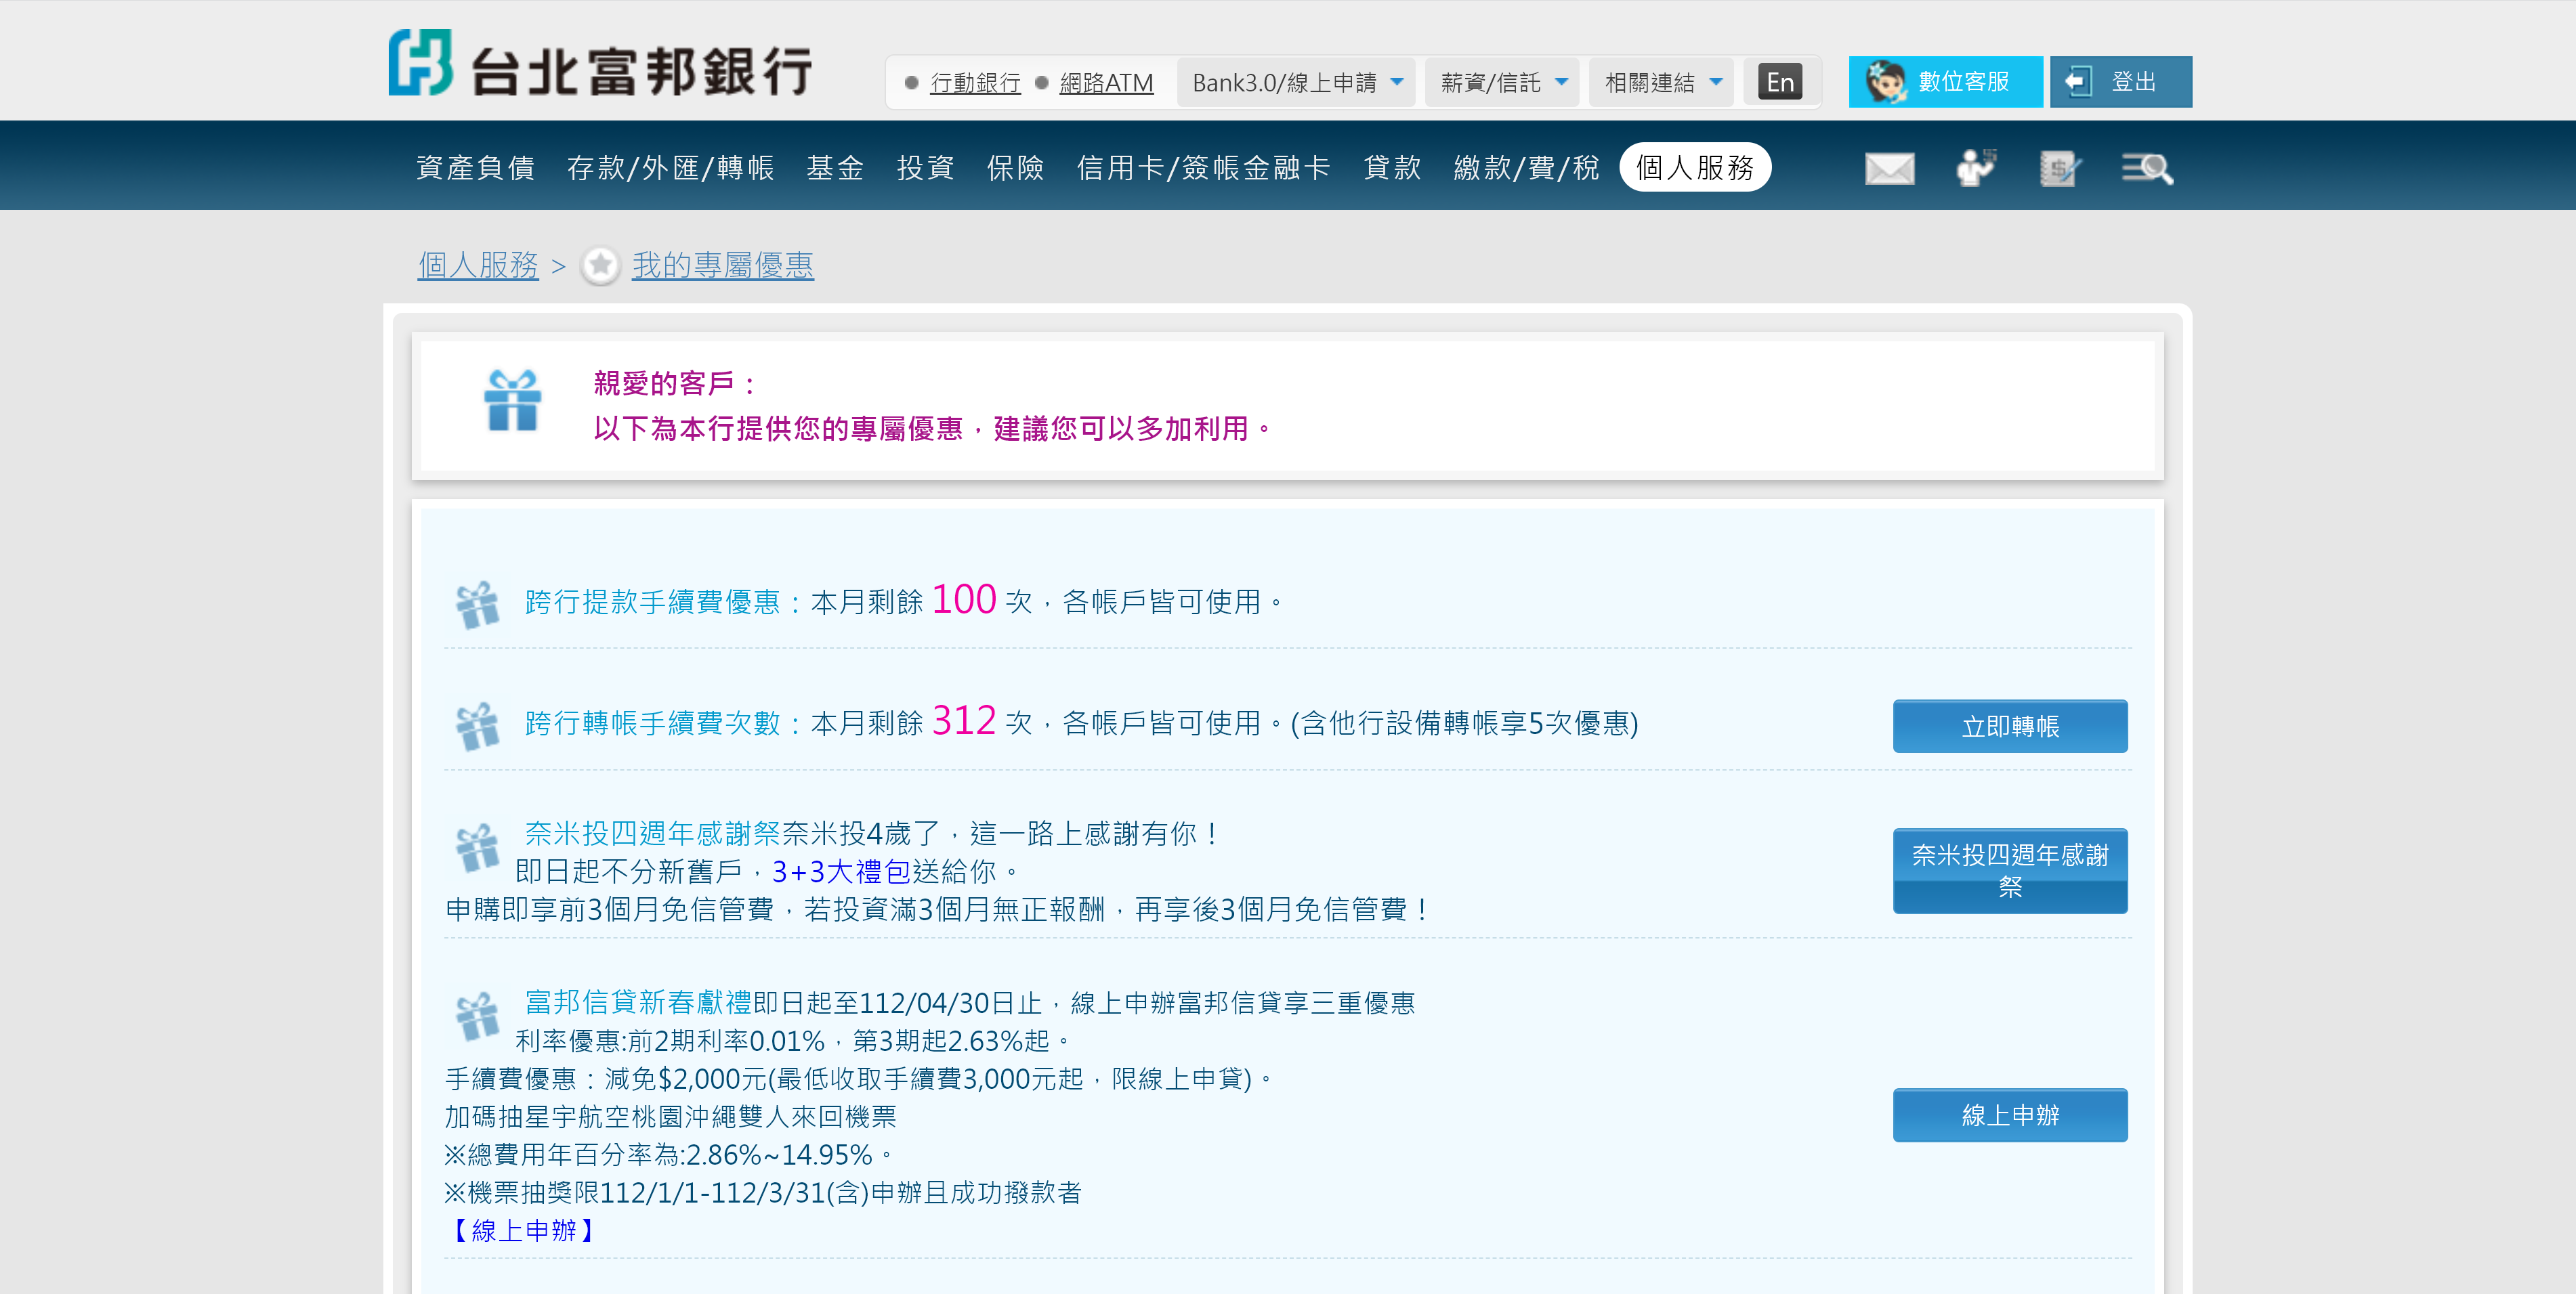The height and width of the screenshot is (1294, 2576).
Task: Click the 數位客服 button
Action: point(1945,82)
